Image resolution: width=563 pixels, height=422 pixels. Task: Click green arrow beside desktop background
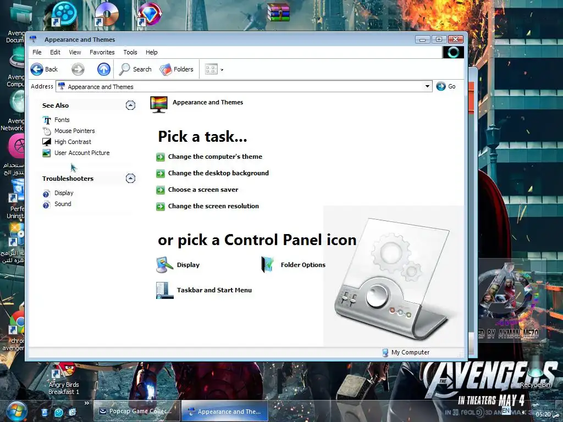click(160, 173)
